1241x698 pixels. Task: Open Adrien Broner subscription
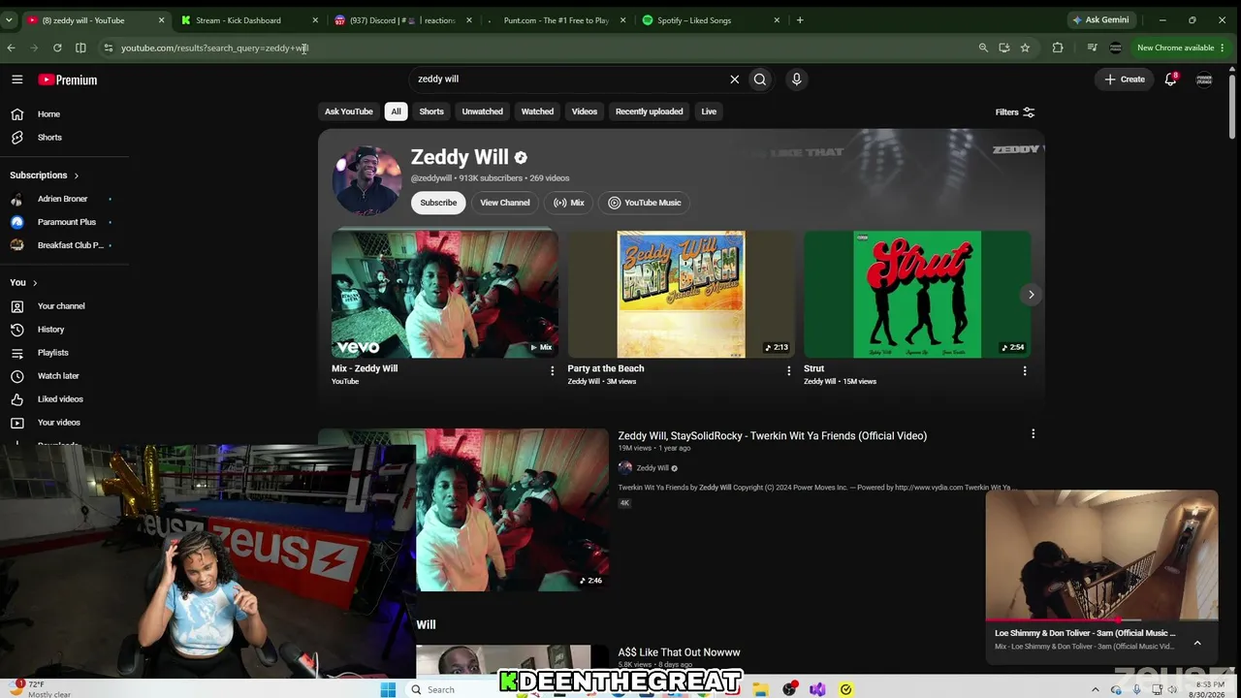pyautogui.click(x=64, y=199)
